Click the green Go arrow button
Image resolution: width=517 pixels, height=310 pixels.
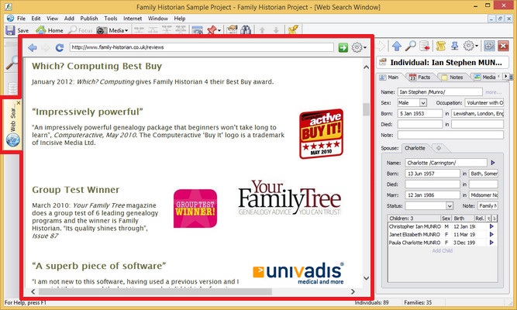(x=343, y=48)
